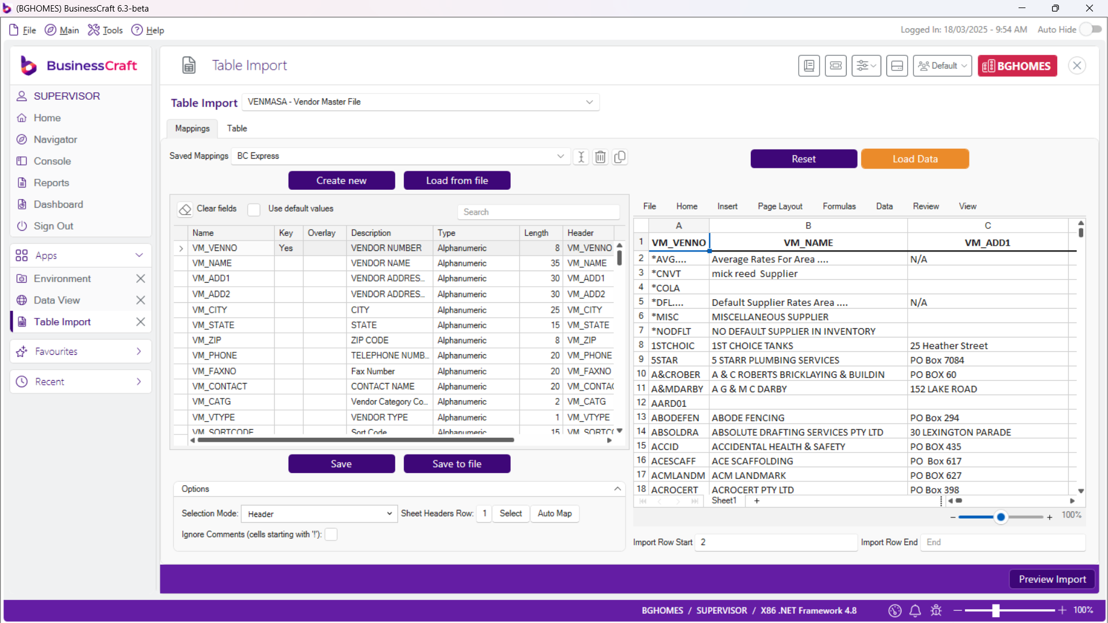Image resolution: width=1108 pixels, height=623 pixels.
Task: Open the Saved Mappings dropdown
Action: click(x=560, y=156)
